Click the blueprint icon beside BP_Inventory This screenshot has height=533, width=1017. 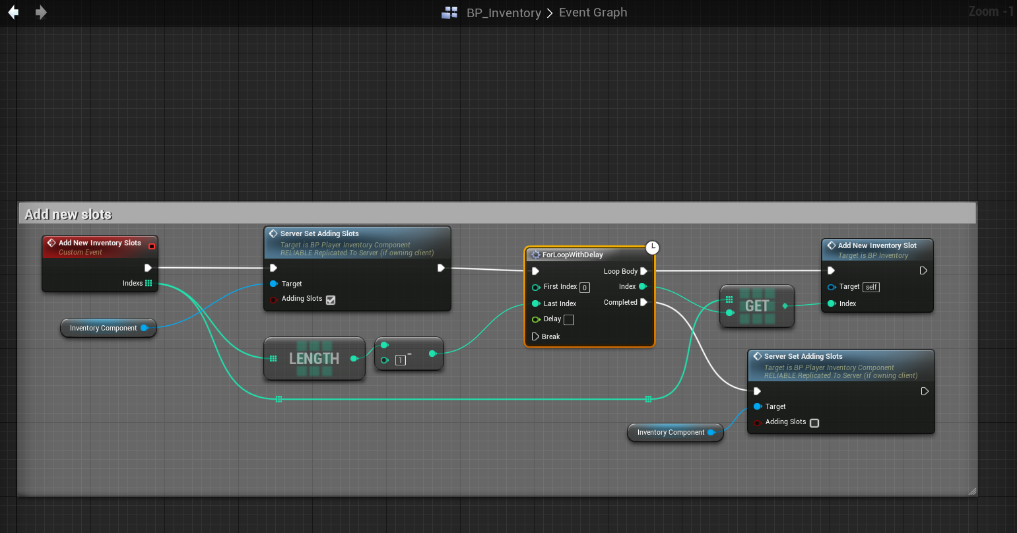coord(449,13)
